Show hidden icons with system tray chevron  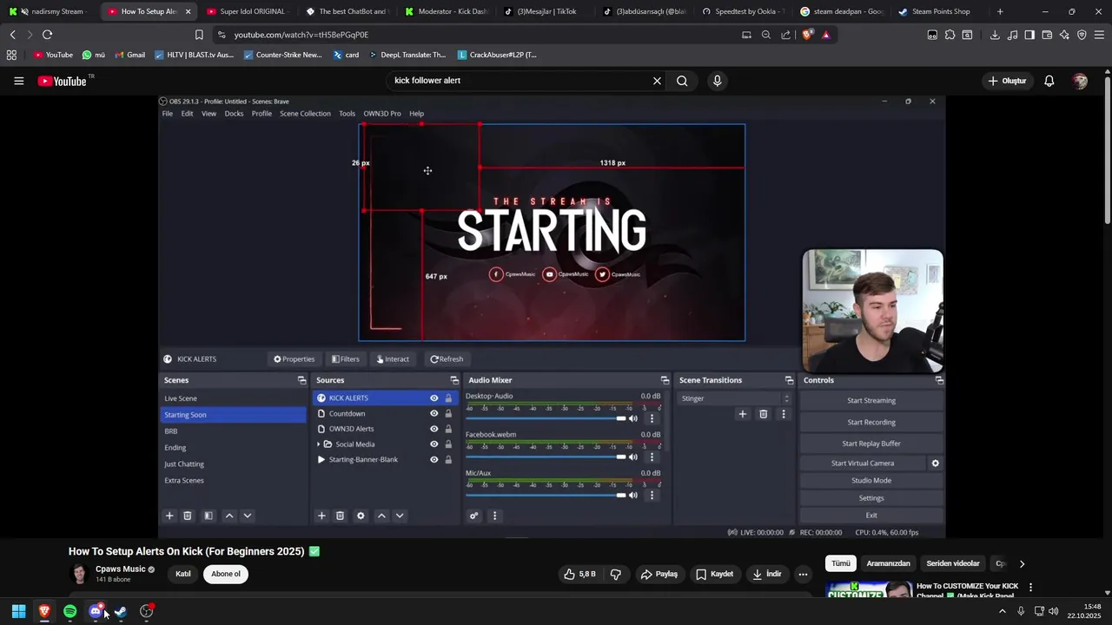(x=1002, y=611)
